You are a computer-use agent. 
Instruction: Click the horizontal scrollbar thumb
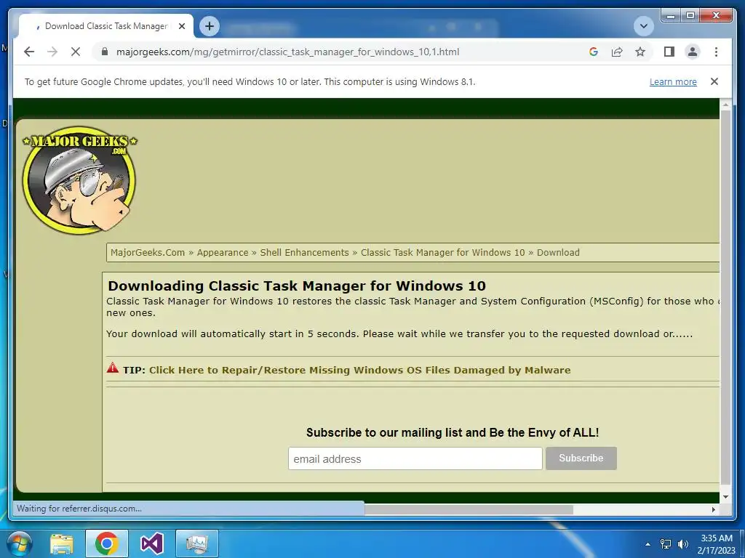tap(469, 509)
